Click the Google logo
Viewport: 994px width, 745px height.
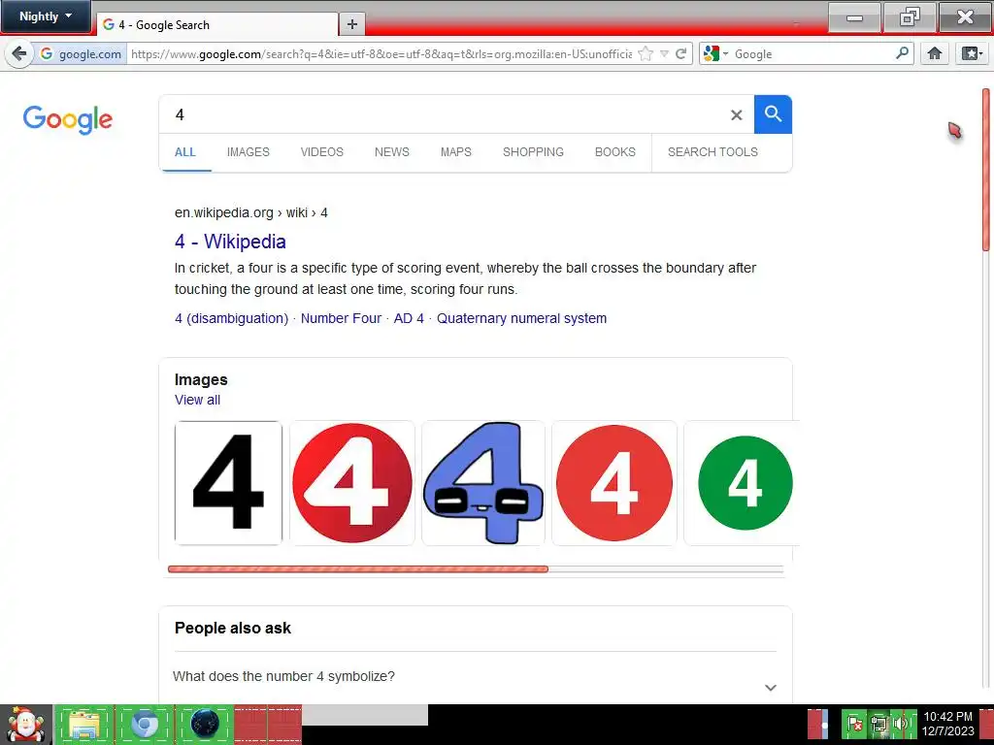pyautogui.click(x=68, y=119)
